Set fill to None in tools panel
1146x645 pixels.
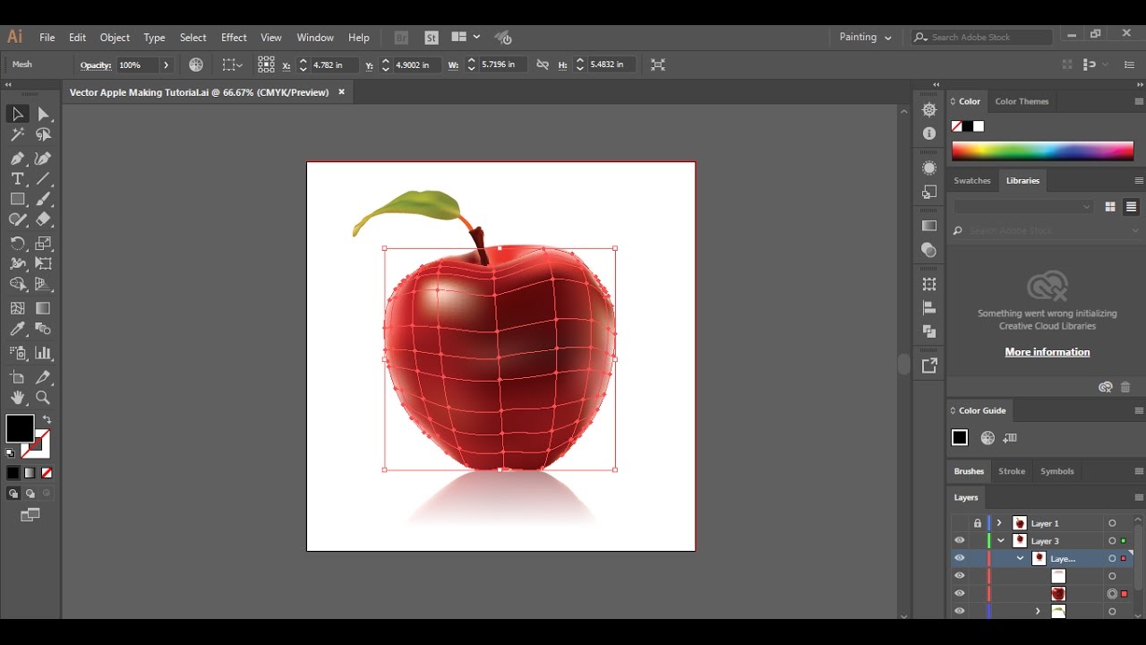coord(47,472)
